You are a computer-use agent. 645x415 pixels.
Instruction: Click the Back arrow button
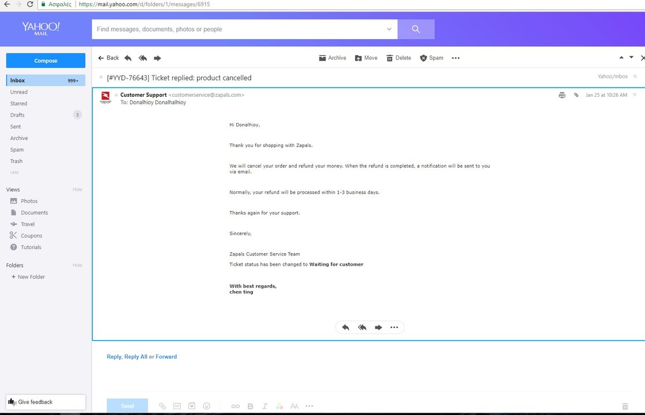(108, 58)
